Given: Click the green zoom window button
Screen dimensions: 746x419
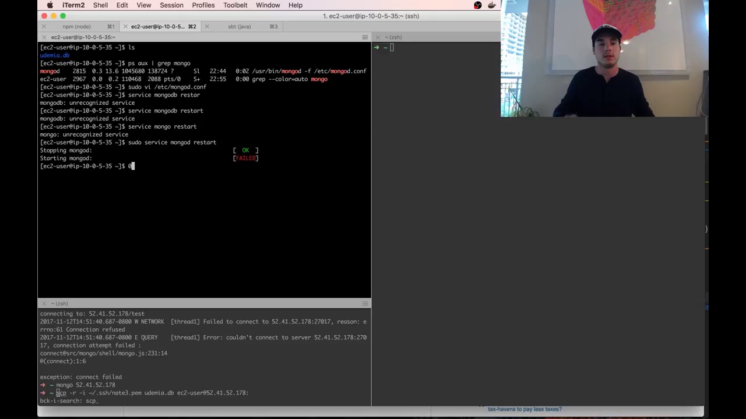Looking at the screenshot, I should tap(63, 16).
